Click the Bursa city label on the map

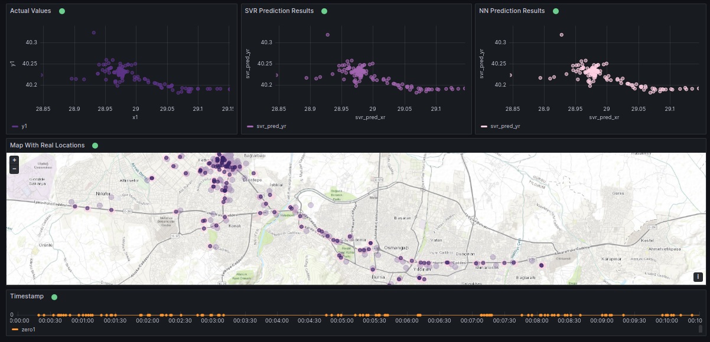(x=378, y=277)
